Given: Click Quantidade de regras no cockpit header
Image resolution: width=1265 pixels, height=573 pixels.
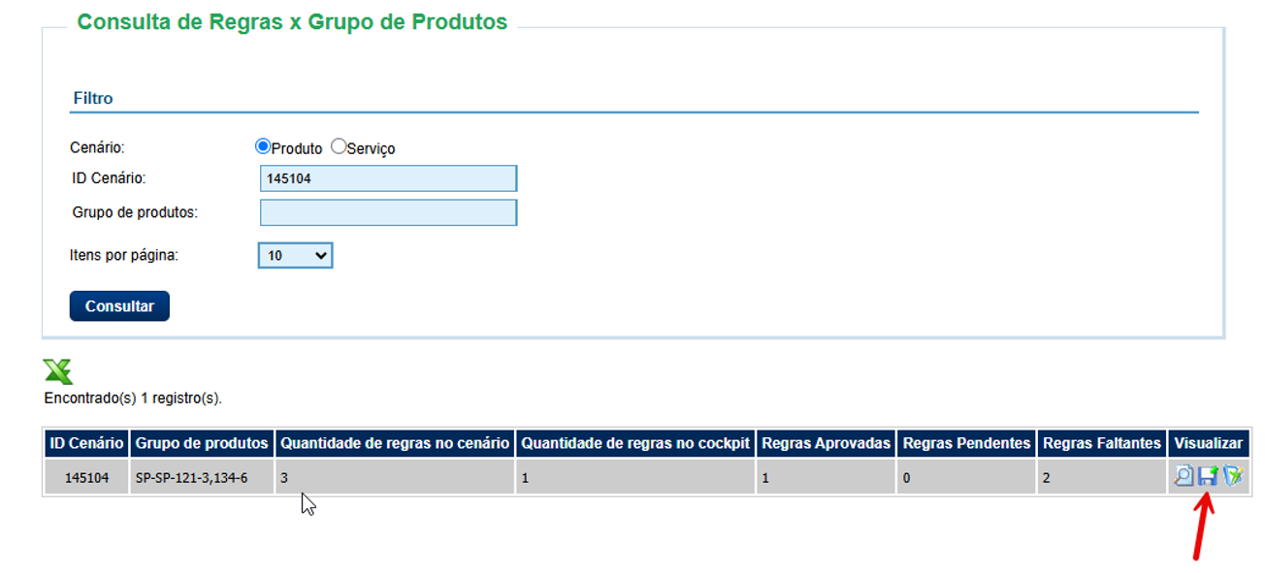Looking at the screenshot, I should (x=635, y=443).
